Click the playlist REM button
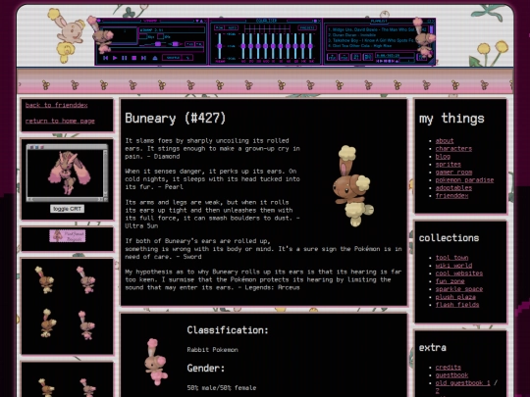 pyautogui.click(x=344, y=57)
